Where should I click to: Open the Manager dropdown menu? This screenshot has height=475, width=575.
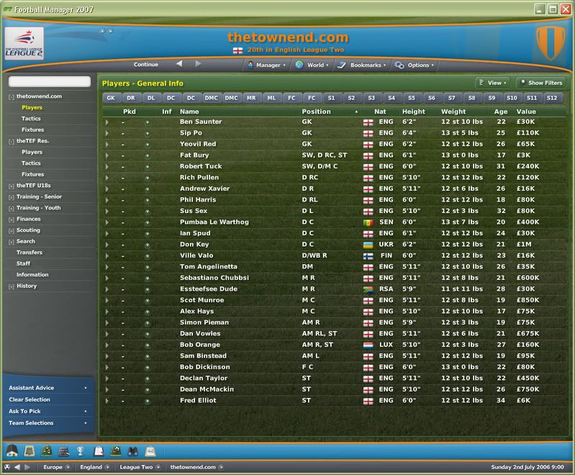click(x=266, y=65)
